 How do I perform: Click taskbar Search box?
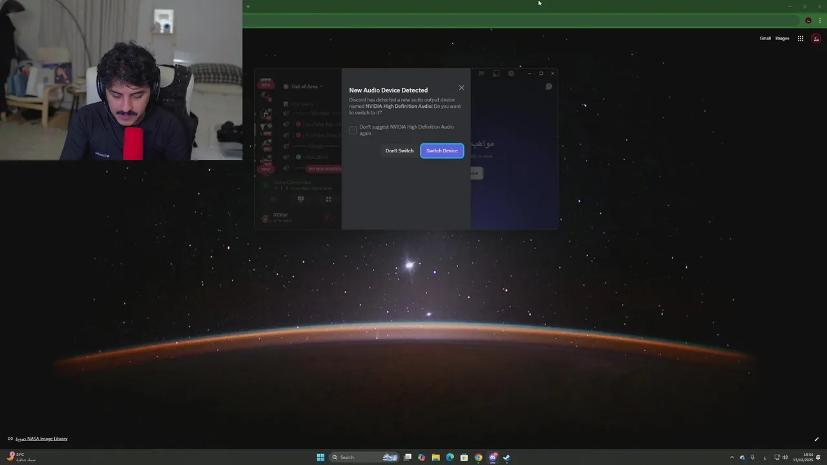click(x=364, y=457)
